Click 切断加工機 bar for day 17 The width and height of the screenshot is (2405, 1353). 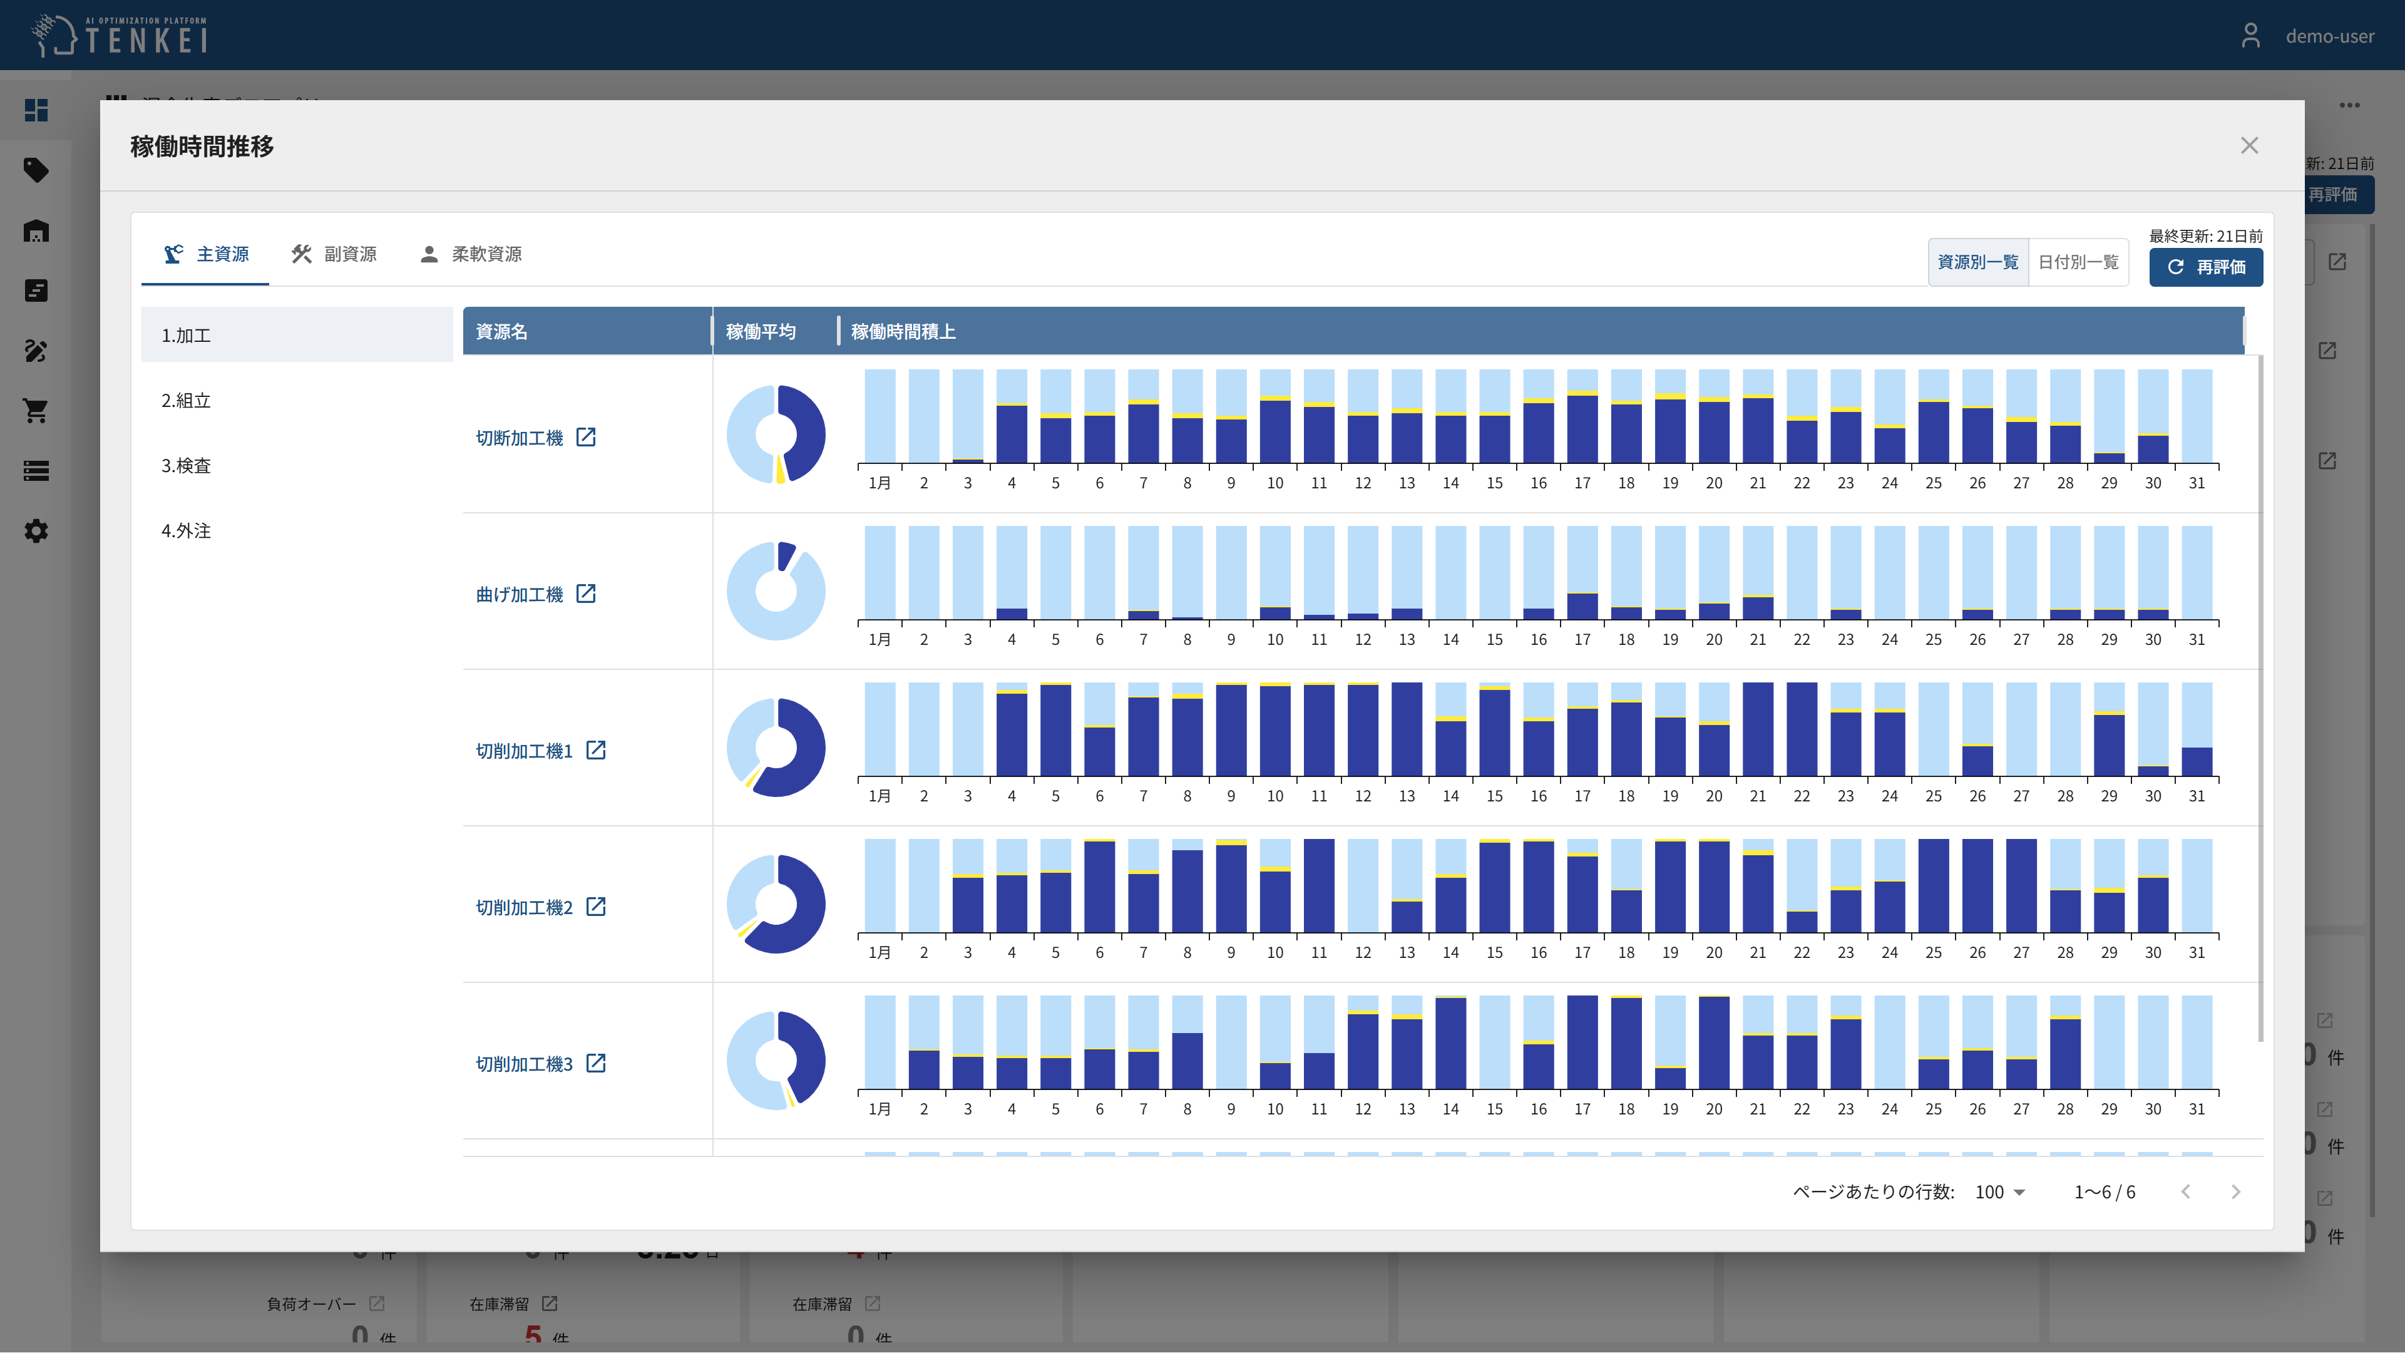tap(1582, 429)
